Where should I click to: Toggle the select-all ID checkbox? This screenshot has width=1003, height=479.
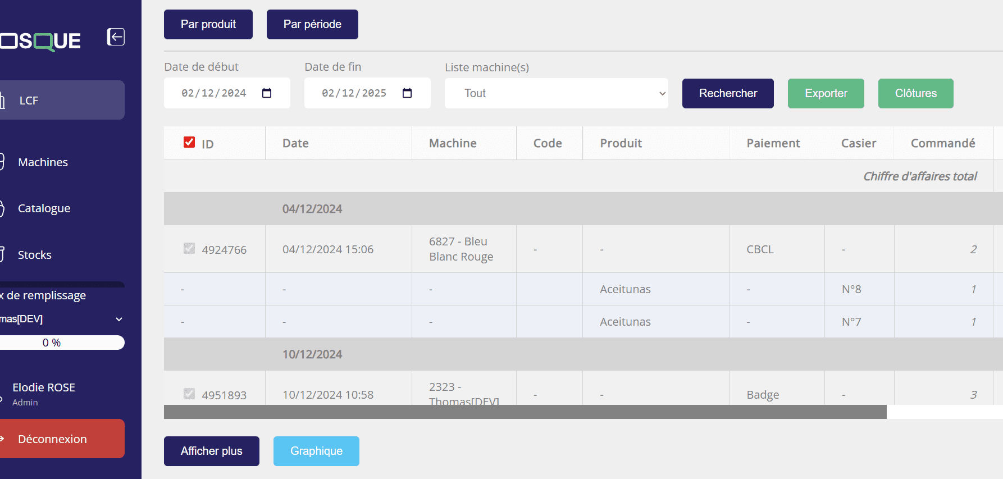[189, 142]
